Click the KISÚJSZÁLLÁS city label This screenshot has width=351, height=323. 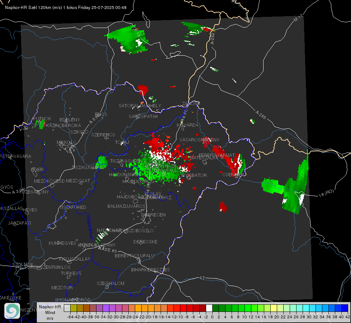tap(75, 259)
